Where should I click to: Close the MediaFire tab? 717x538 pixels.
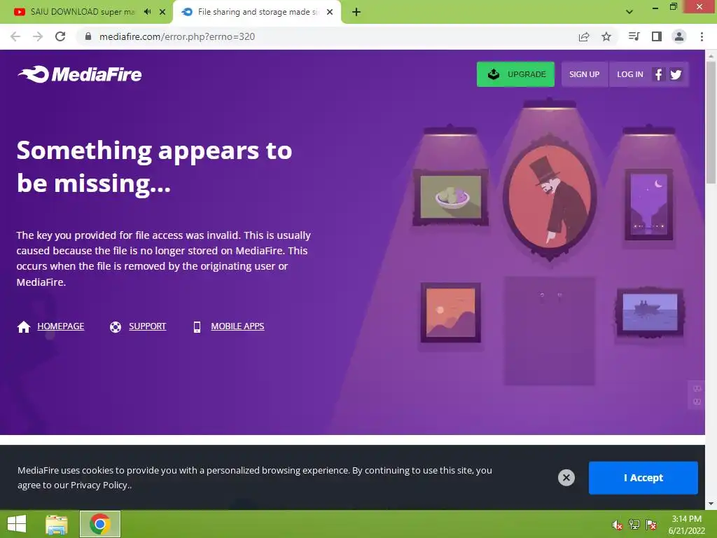pyautogui.click(x=330, y=12)
